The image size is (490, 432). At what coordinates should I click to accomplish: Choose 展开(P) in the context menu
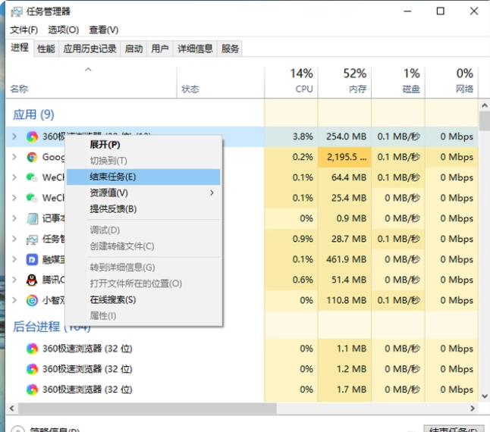point(143,145)
